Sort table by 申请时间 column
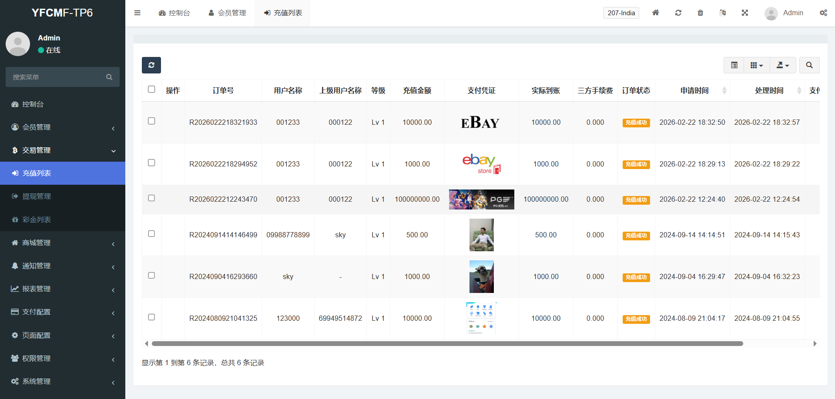The image size is (835, 399). (x=694, y=90)
